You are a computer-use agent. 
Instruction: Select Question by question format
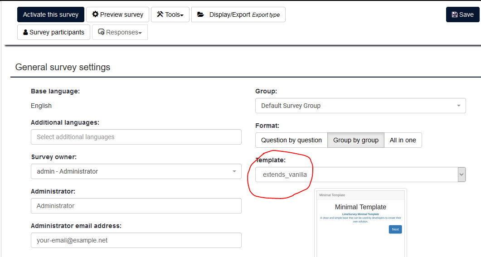(x=291, y=140)
